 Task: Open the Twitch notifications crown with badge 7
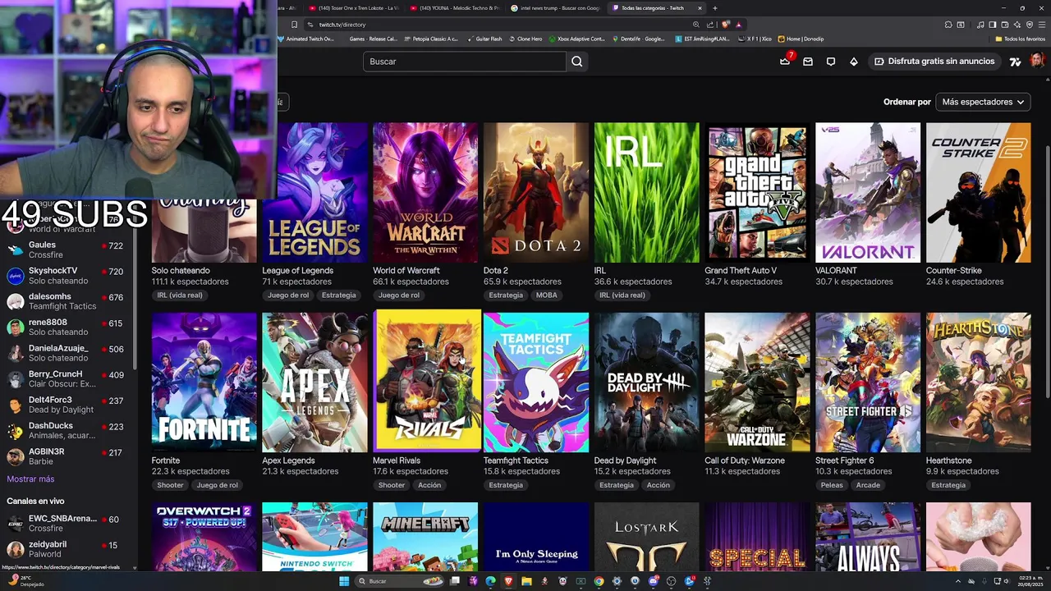click(785, 62)
